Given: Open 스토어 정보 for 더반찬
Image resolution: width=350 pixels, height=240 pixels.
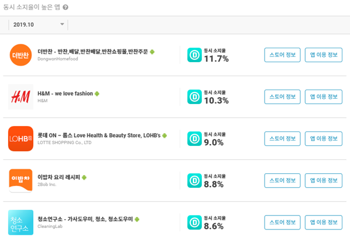Looking at the screenshot, I should point(283,55).
